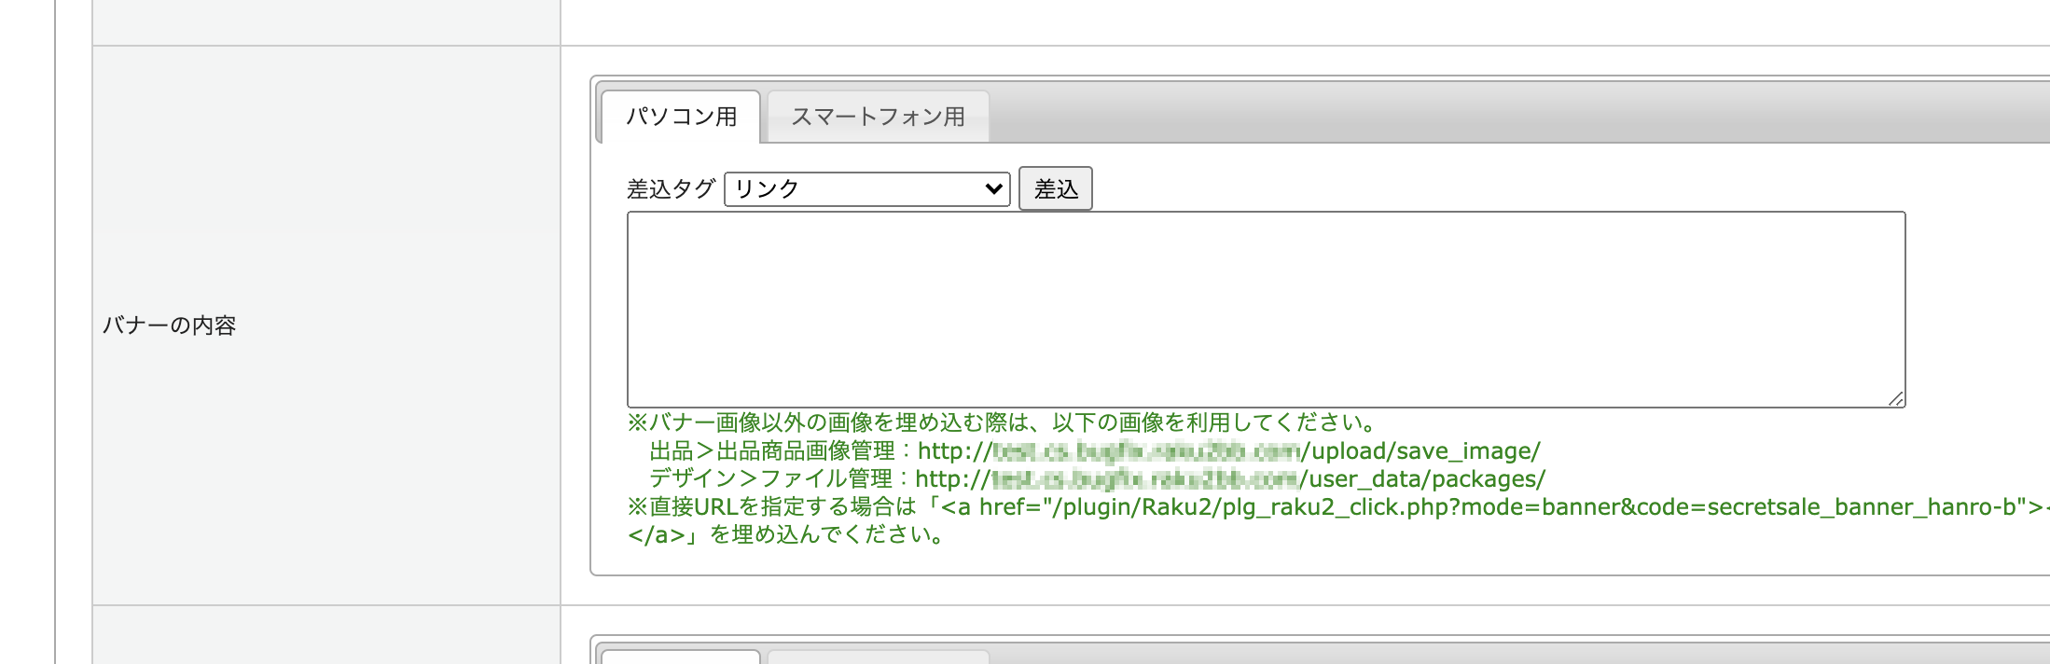Click the user_data/packages URL text line
Screen dimensions: 2050x664
point(1098,479)
